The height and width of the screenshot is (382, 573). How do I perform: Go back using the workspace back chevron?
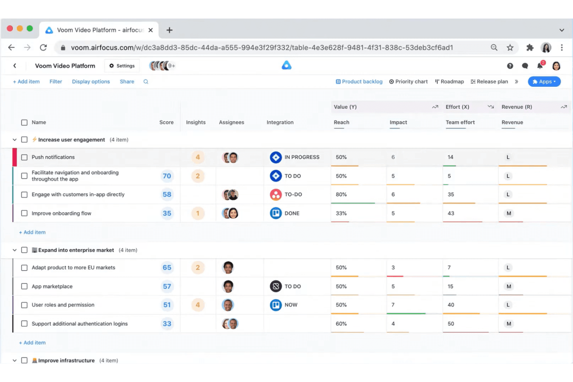tap(15, 66)
